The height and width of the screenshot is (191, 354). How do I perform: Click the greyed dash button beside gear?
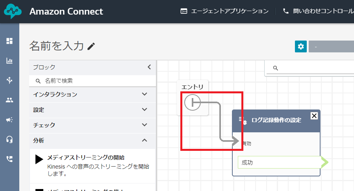point(331,46)
